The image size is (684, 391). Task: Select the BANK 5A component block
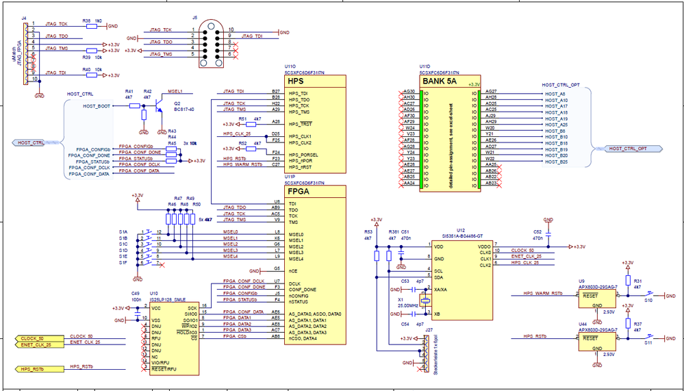click(x=450, y=132)
